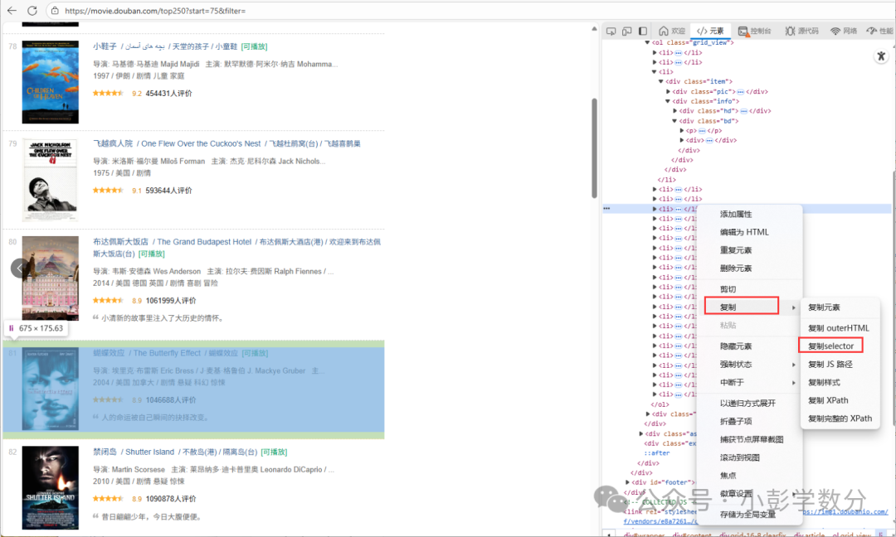The image size is (896, 537).
Task: Click 454431人评价 rating count text
Action: (168, 93)
